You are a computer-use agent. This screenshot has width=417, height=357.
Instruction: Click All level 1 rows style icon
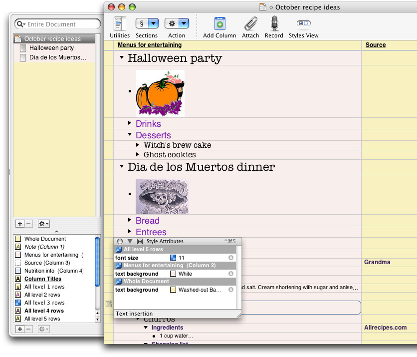[x=18, y=287]
